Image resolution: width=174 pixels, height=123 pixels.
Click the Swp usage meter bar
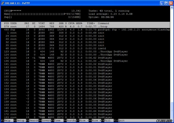click(42, 17)
